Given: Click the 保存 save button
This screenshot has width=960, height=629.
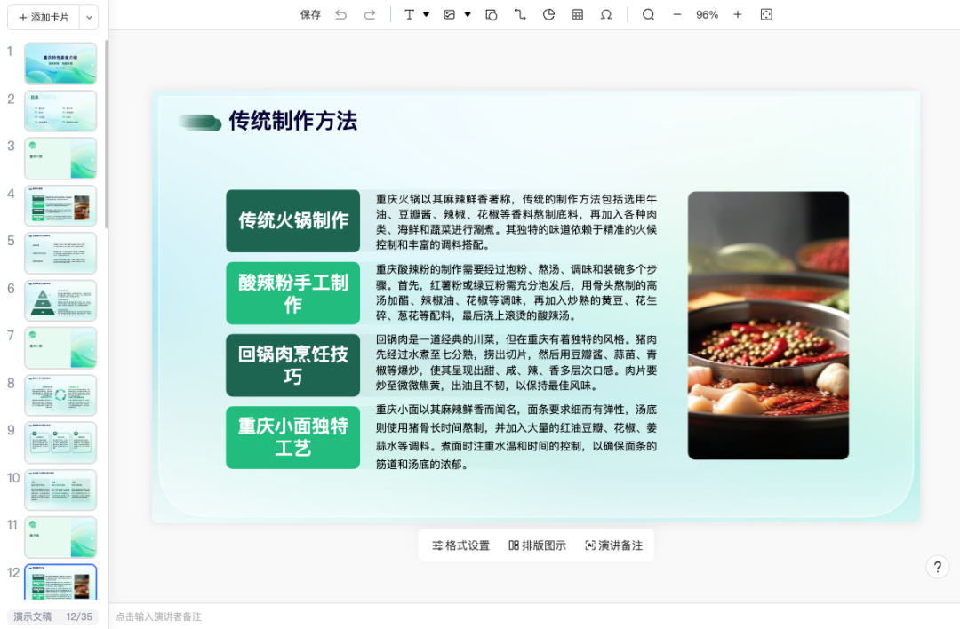Looking at the screenshot, I should click(x=310, y=15).
